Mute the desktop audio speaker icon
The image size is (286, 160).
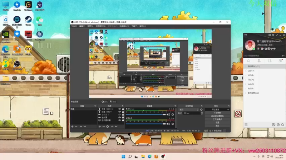tap(168, 124)
